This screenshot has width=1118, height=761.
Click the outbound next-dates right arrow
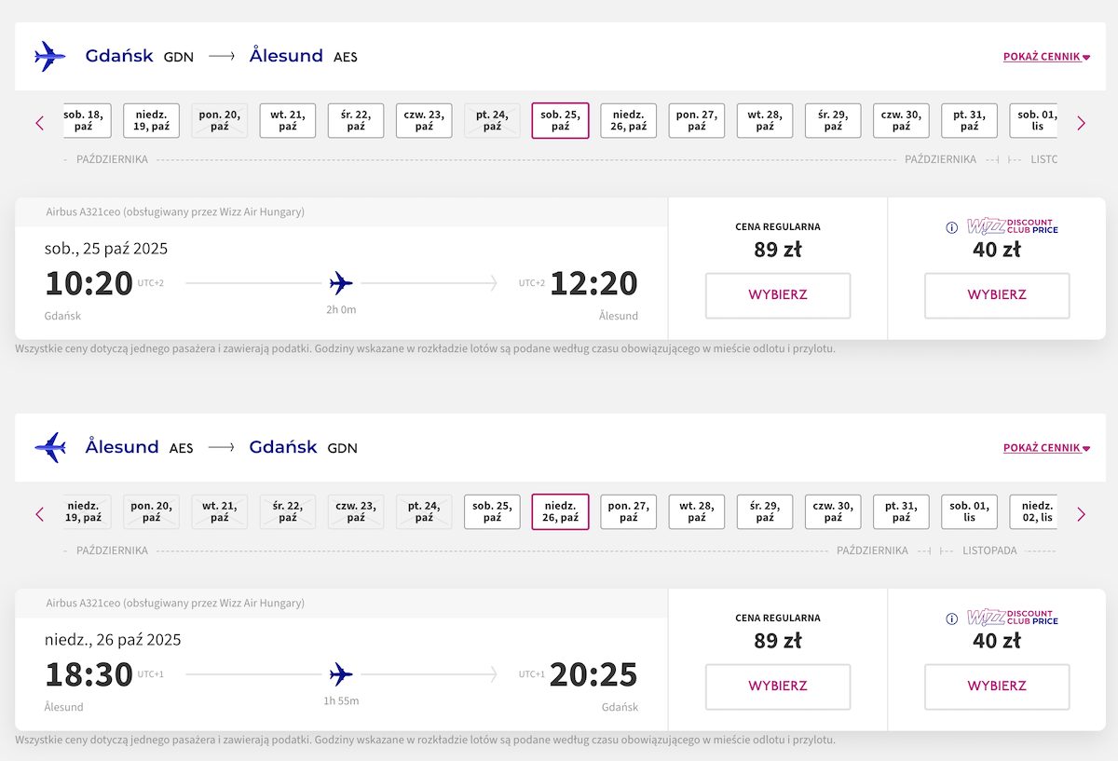1081,122
